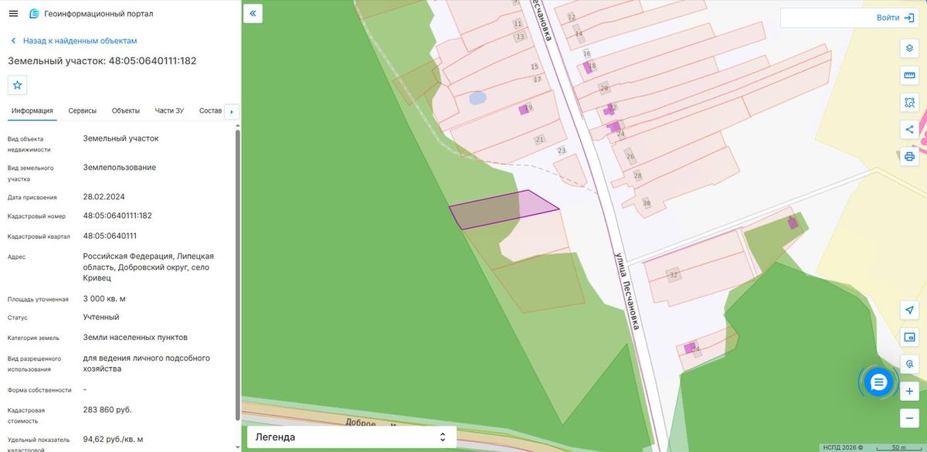
Task: Click house number 32 on the map
Action: tap(674, 275)
